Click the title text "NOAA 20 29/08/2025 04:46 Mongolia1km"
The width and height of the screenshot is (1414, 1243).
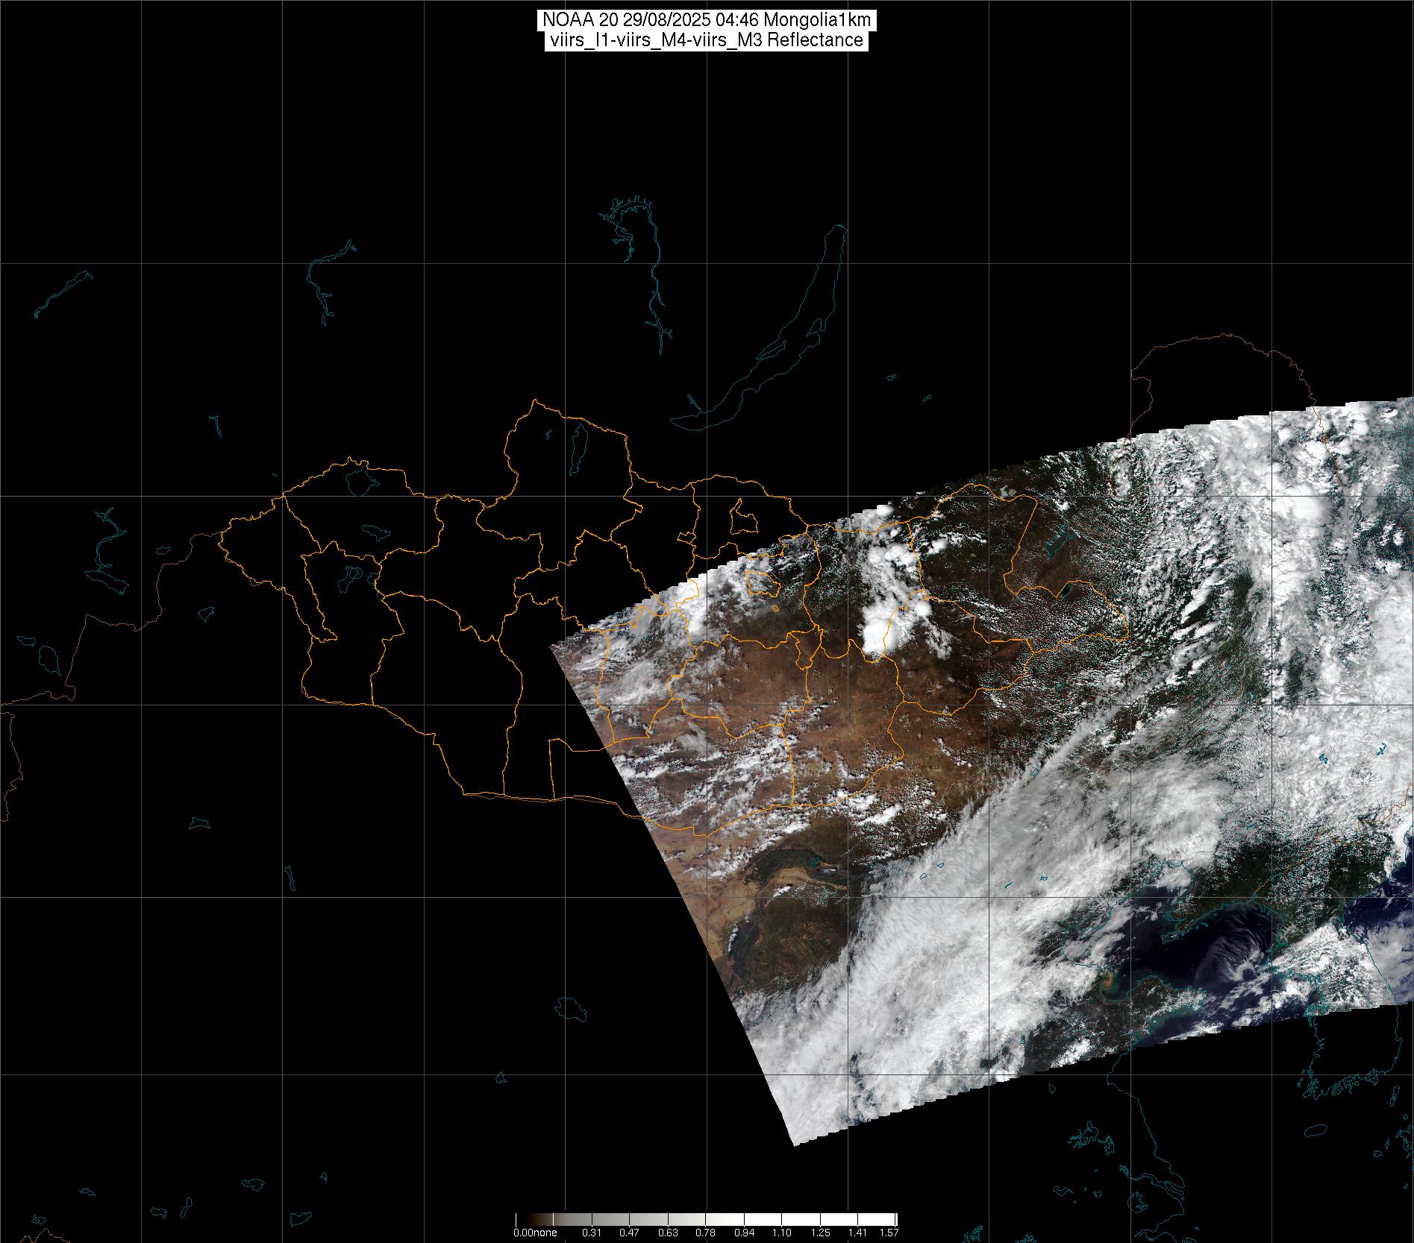[706, 20]
